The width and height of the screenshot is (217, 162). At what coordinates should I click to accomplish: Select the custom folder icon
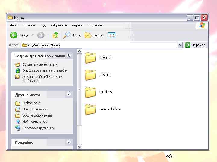click(x=90, y=75)
